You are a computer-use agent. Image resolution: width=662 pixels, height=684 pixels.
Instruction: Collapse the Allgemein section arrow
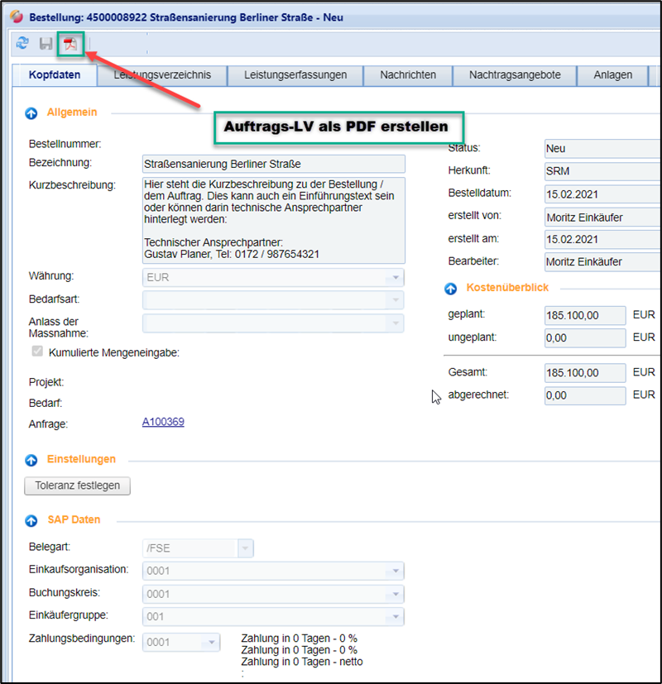[32, 113]
